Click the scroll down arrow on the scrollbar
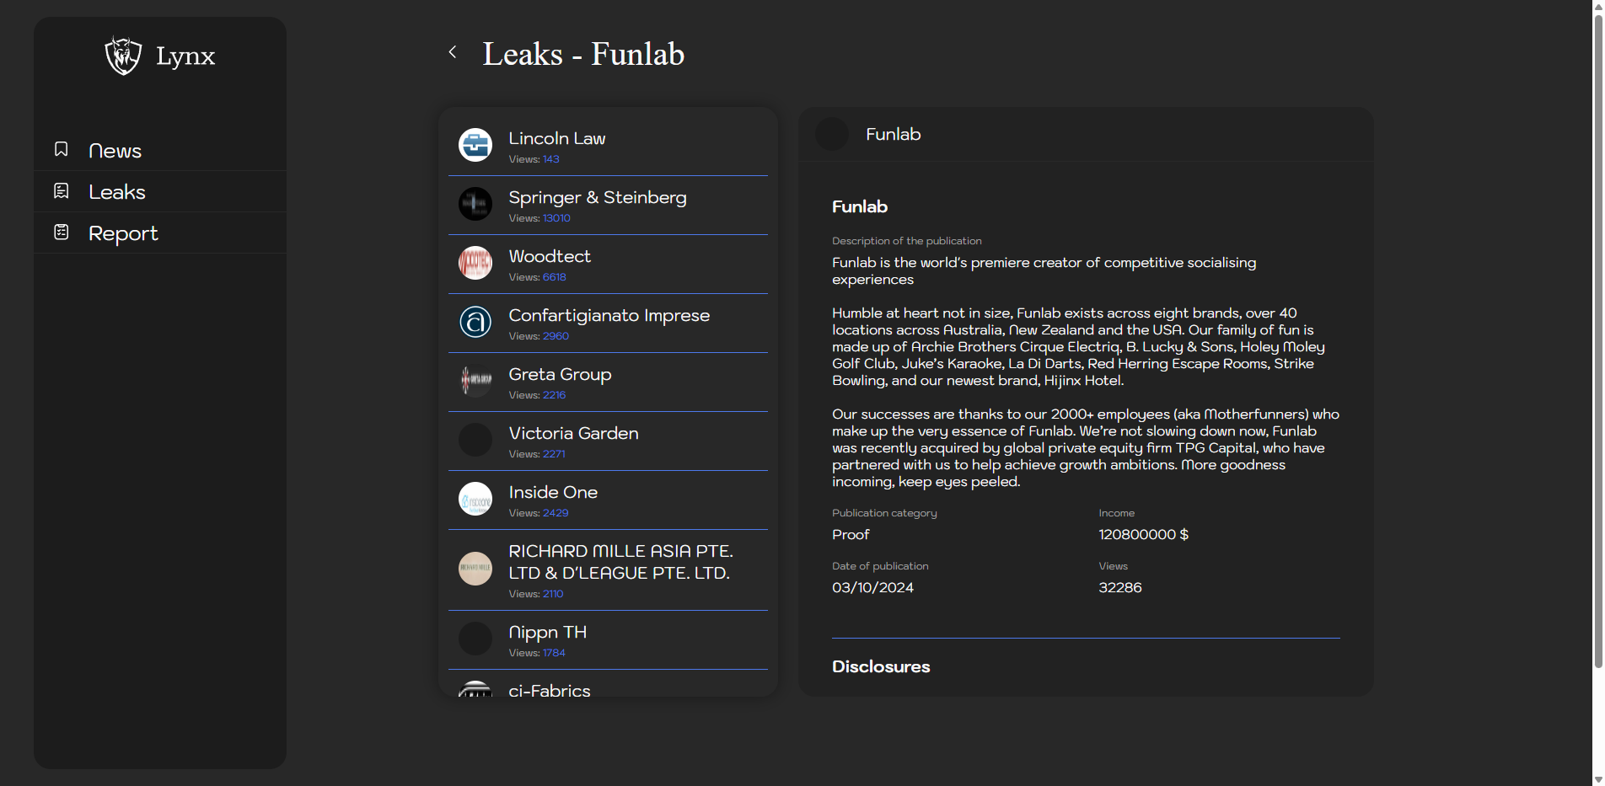This screenshot has height=786, width=1605. 1597,779
